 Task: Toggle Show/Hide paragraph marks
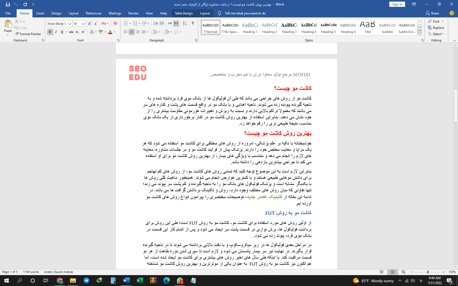[193, 23]
